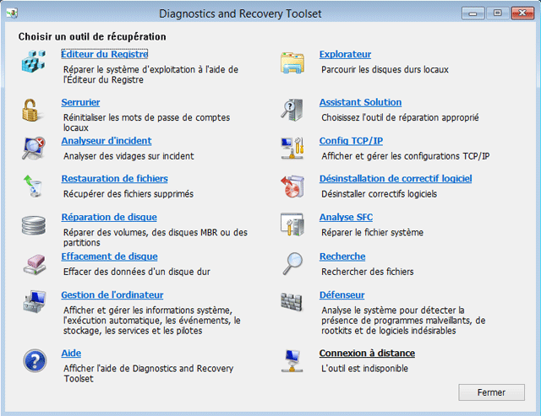Click text 'Choisissez l'outil de réparation approprié'

[400, 117]
